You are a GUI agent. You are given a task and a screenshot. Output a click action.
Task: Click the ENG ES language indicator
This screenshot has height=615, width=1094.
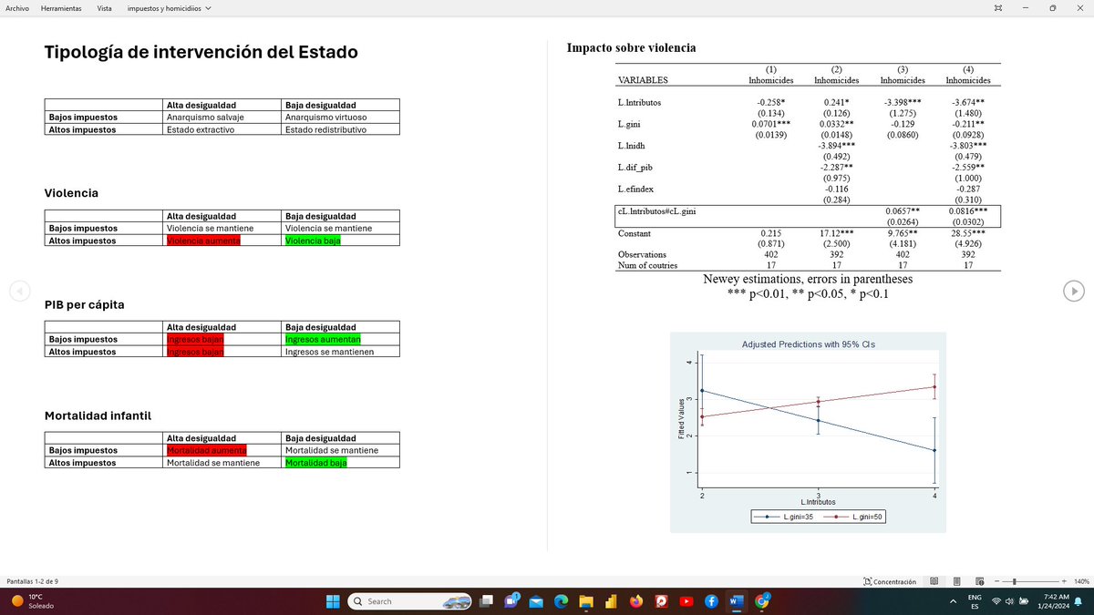974,601
